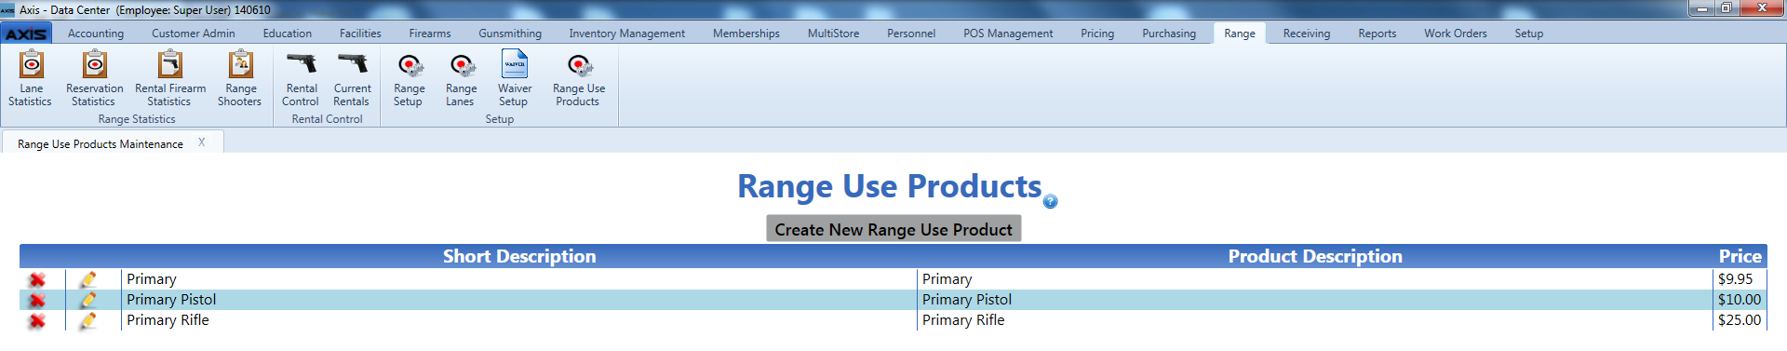The image size is (1787, 351).
Task: Open the Reports ribbon tab
Action: click(1377, 34)
